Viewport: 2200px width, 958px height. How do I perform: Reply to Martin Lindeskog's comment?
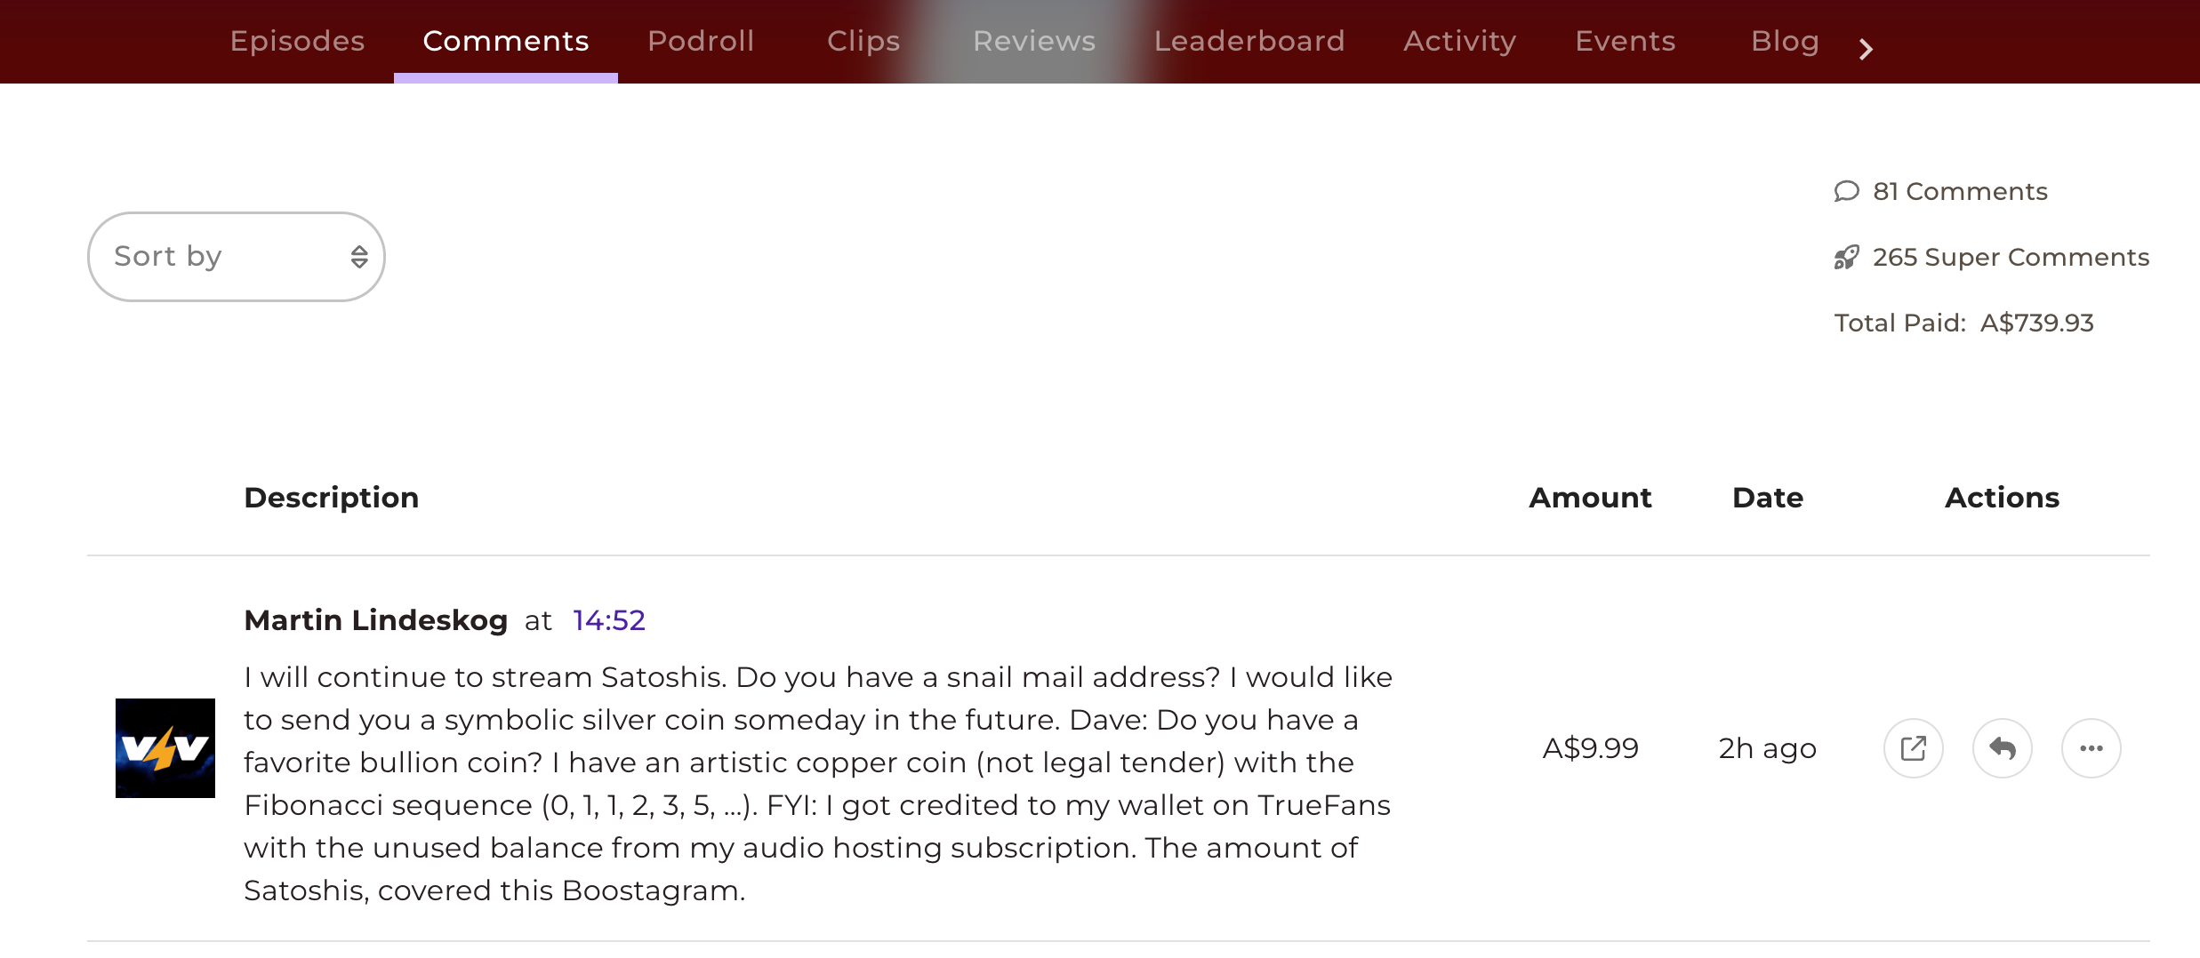click(x=2002, y=748)
